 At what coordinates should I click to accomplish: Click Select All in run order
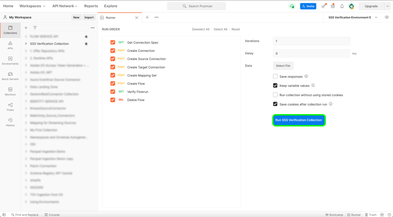pyautogui.click(x=220, y=29)
